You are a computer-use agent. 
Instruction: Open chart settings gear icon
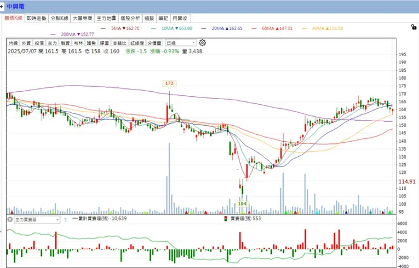click(202, 43)
